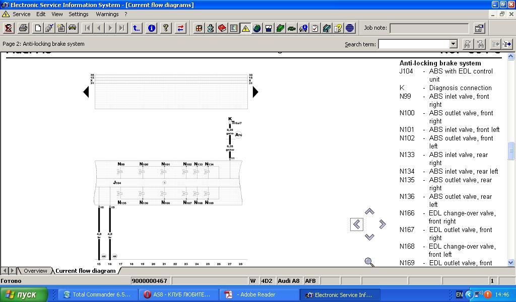Select the yellow warning triangle flow diagram icon

click(245, 28)
